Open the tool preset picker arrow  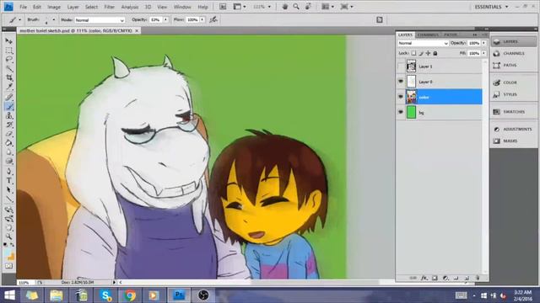(x=20, y=20)
